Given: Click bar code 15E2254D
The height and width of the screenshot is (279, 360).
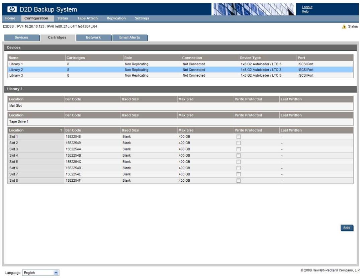Looking at the screenshot, I should (74, 168).
